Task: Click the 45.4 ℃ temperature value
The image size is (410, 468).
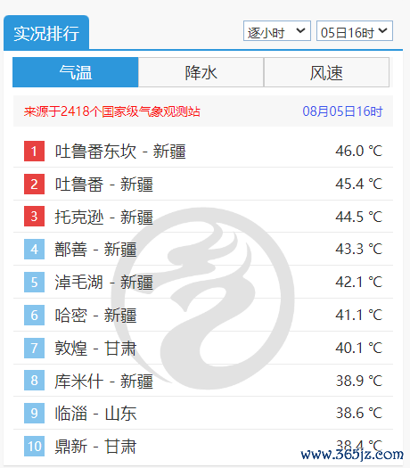Action: 358,184
